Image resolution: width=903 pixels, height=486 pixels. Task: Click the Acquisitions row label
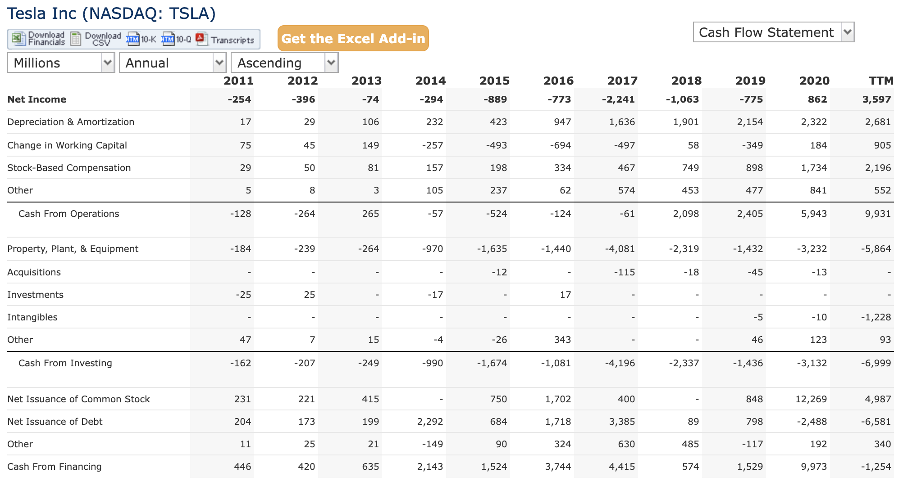pos(34,272)
